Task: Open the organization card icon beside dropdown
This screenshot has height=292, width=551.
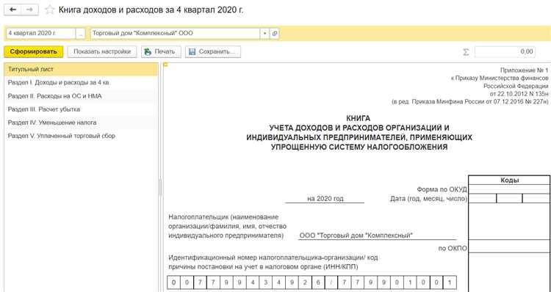Action: click(275, 34)
